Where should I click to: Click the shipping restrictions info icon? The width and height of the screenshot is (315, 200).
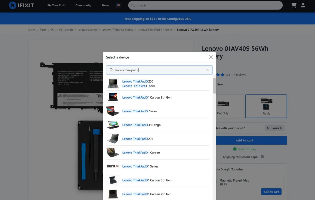262,157
